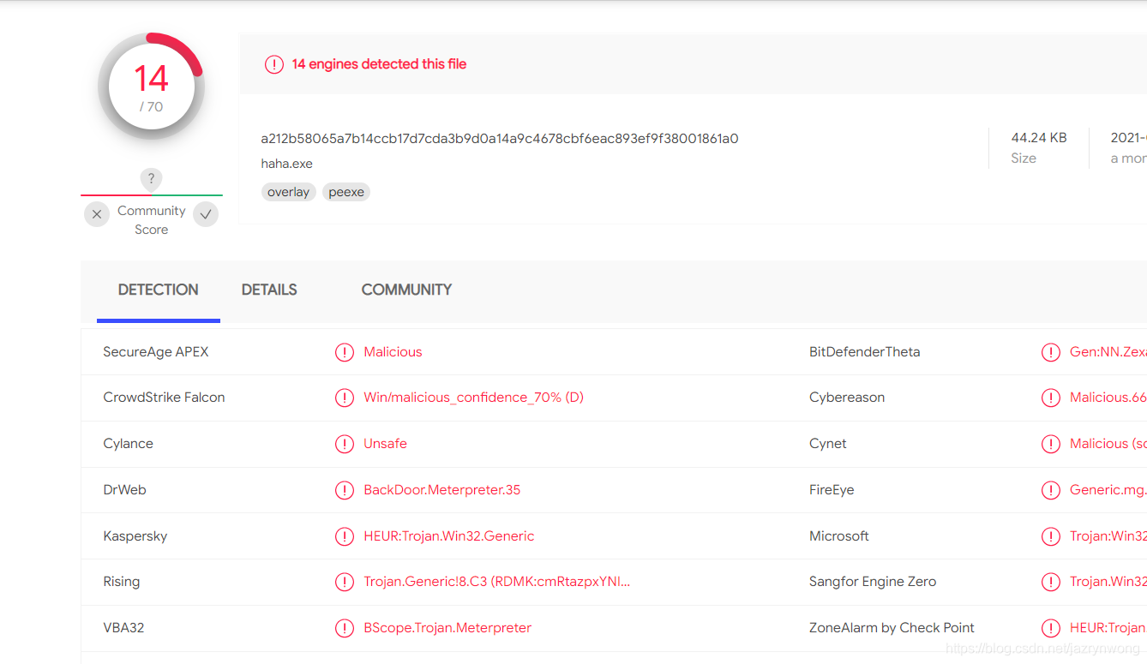Click the 'Malicious' result for SecureAge APEX
1147x664 pixels.
(393, 352)
